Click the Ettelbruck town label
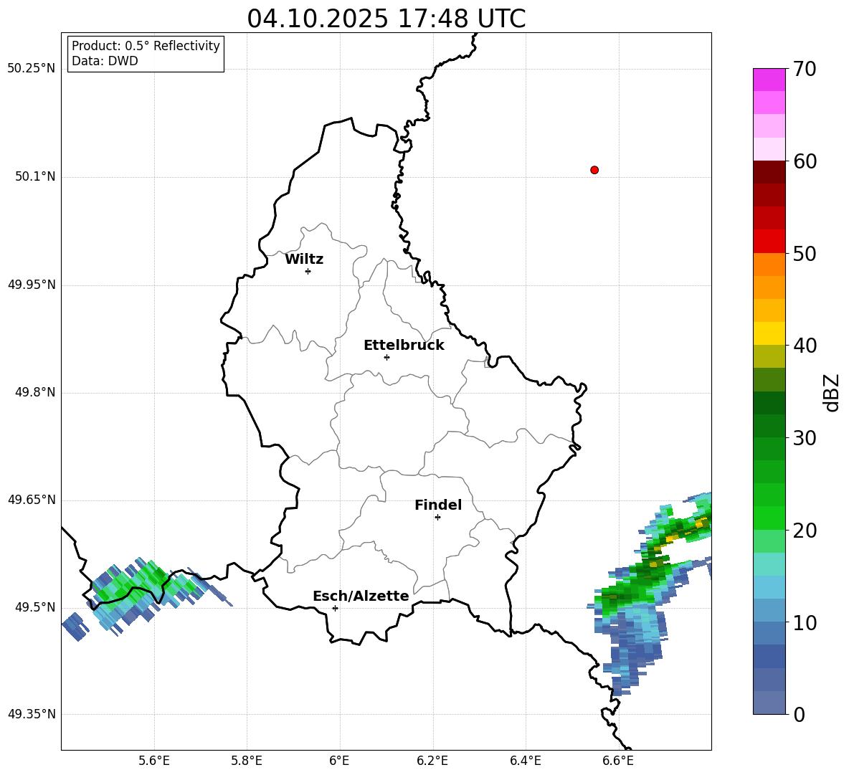 404,346
